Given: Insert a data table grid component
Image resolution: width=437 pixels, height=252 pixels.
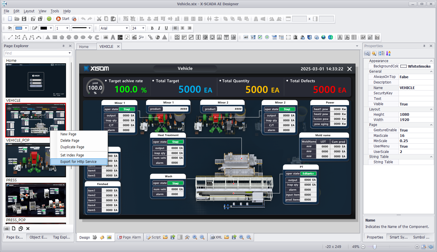Looking at the screenshot, I should coord(354,37).
